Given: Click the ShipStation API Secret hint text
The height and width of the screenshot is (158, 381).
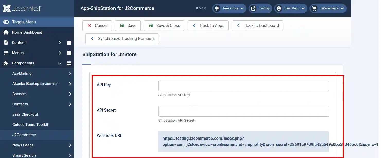Looking at the screenshot, I should click(176, 120).
